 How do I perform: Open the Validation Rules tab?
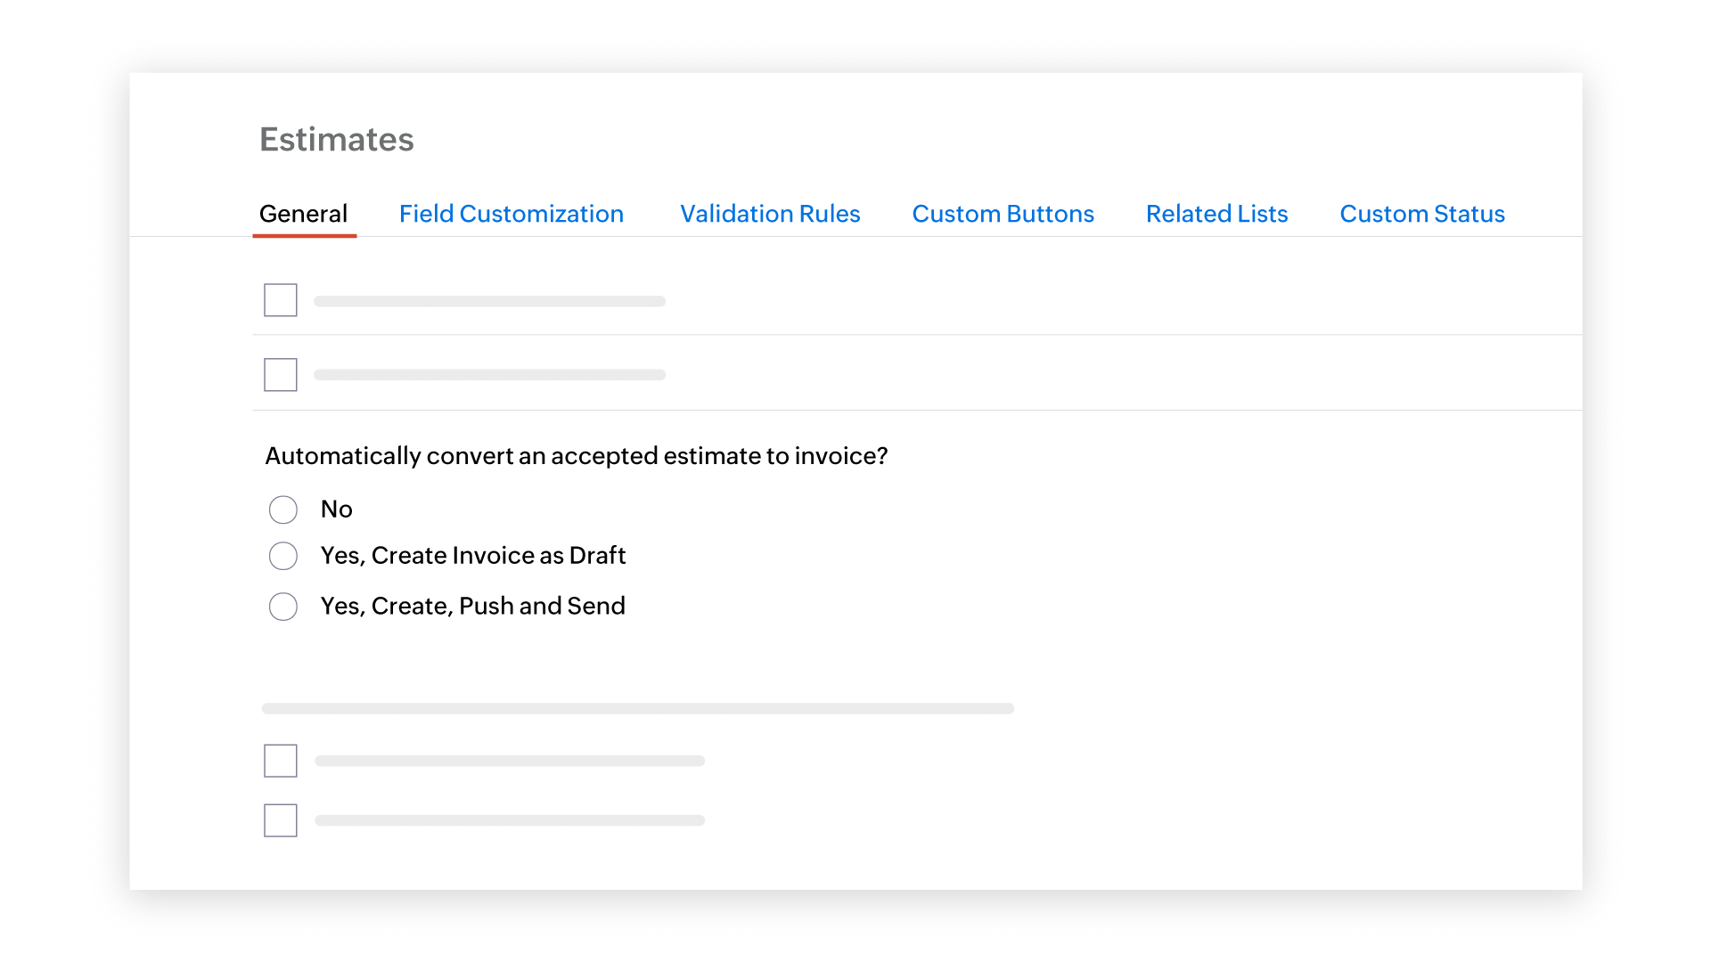[769, 214]
